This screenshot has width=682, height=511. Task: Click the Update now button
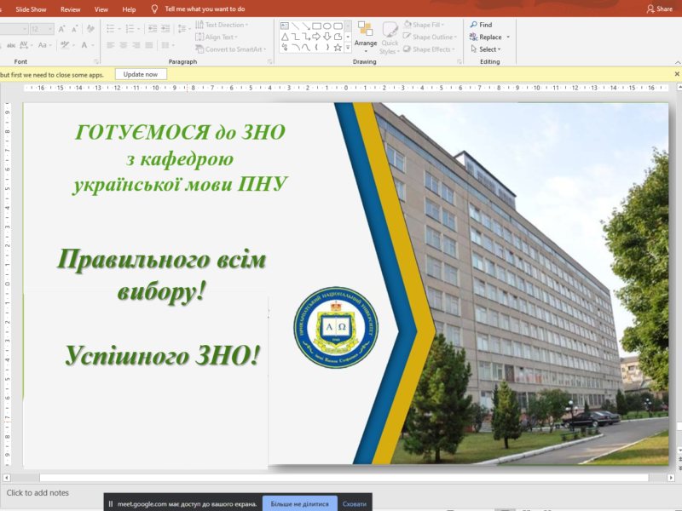pyautogui.click(x=141, y=74)
